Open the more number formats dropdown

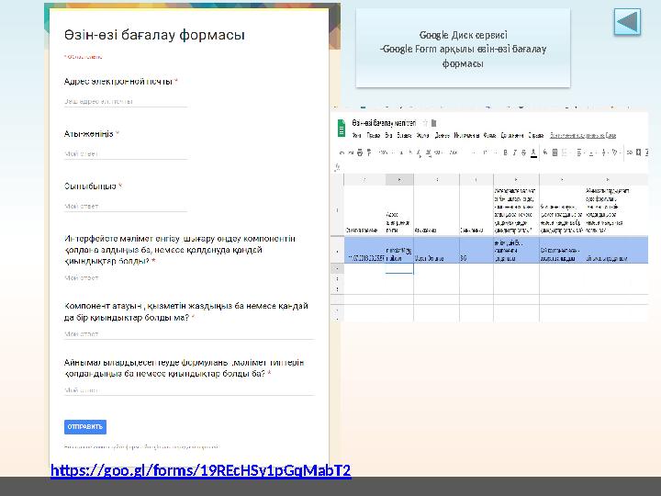point(438,152)
